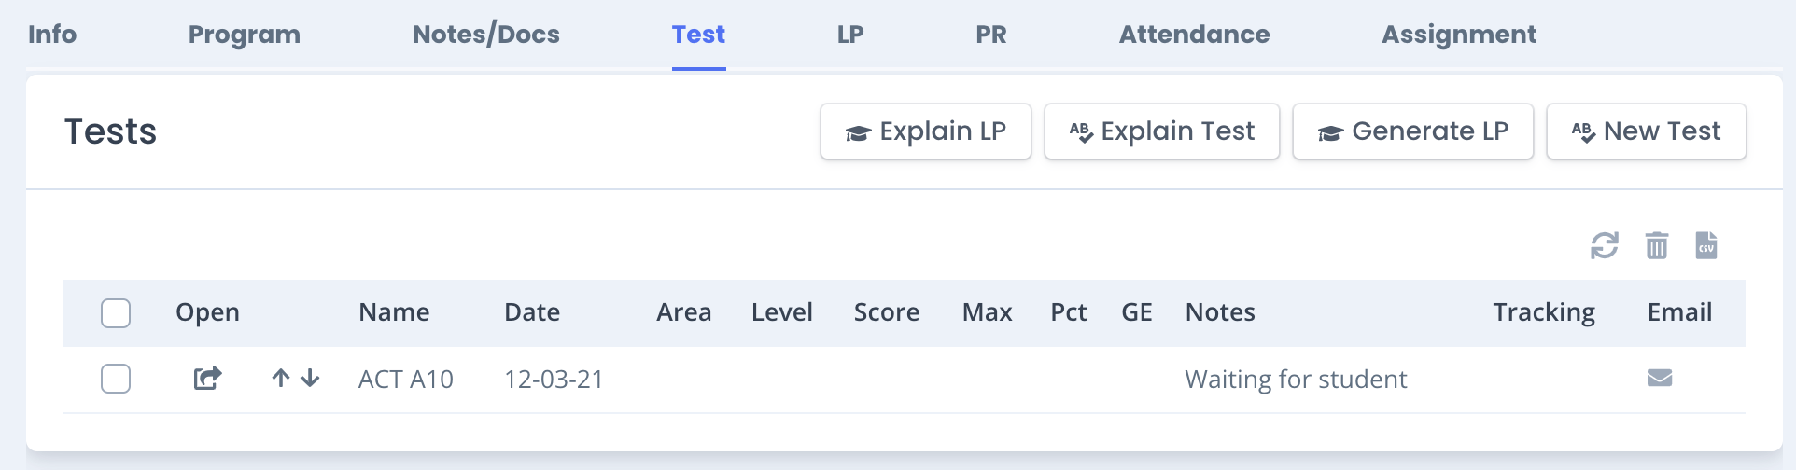1796x470 pixels.
Task: Open the Program tab
Action: pyautogui.click(x=245, y=35)
